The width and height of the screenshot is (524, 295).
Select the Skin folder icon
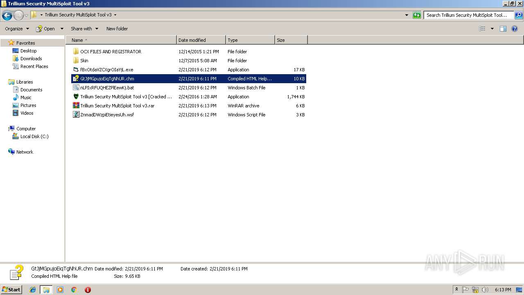pyautogui.click(x=76, y=61)
